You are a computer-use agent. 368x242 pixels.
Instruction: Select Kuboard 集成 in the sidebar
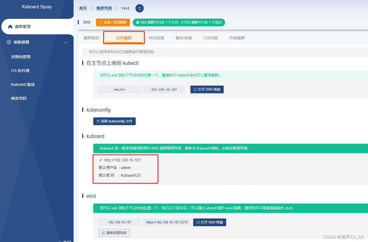23,84
